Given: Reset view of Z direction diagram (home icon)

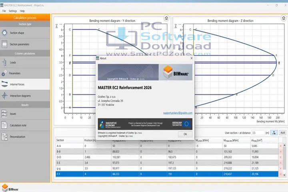Looking at the screenshot, I should point(284,18).
